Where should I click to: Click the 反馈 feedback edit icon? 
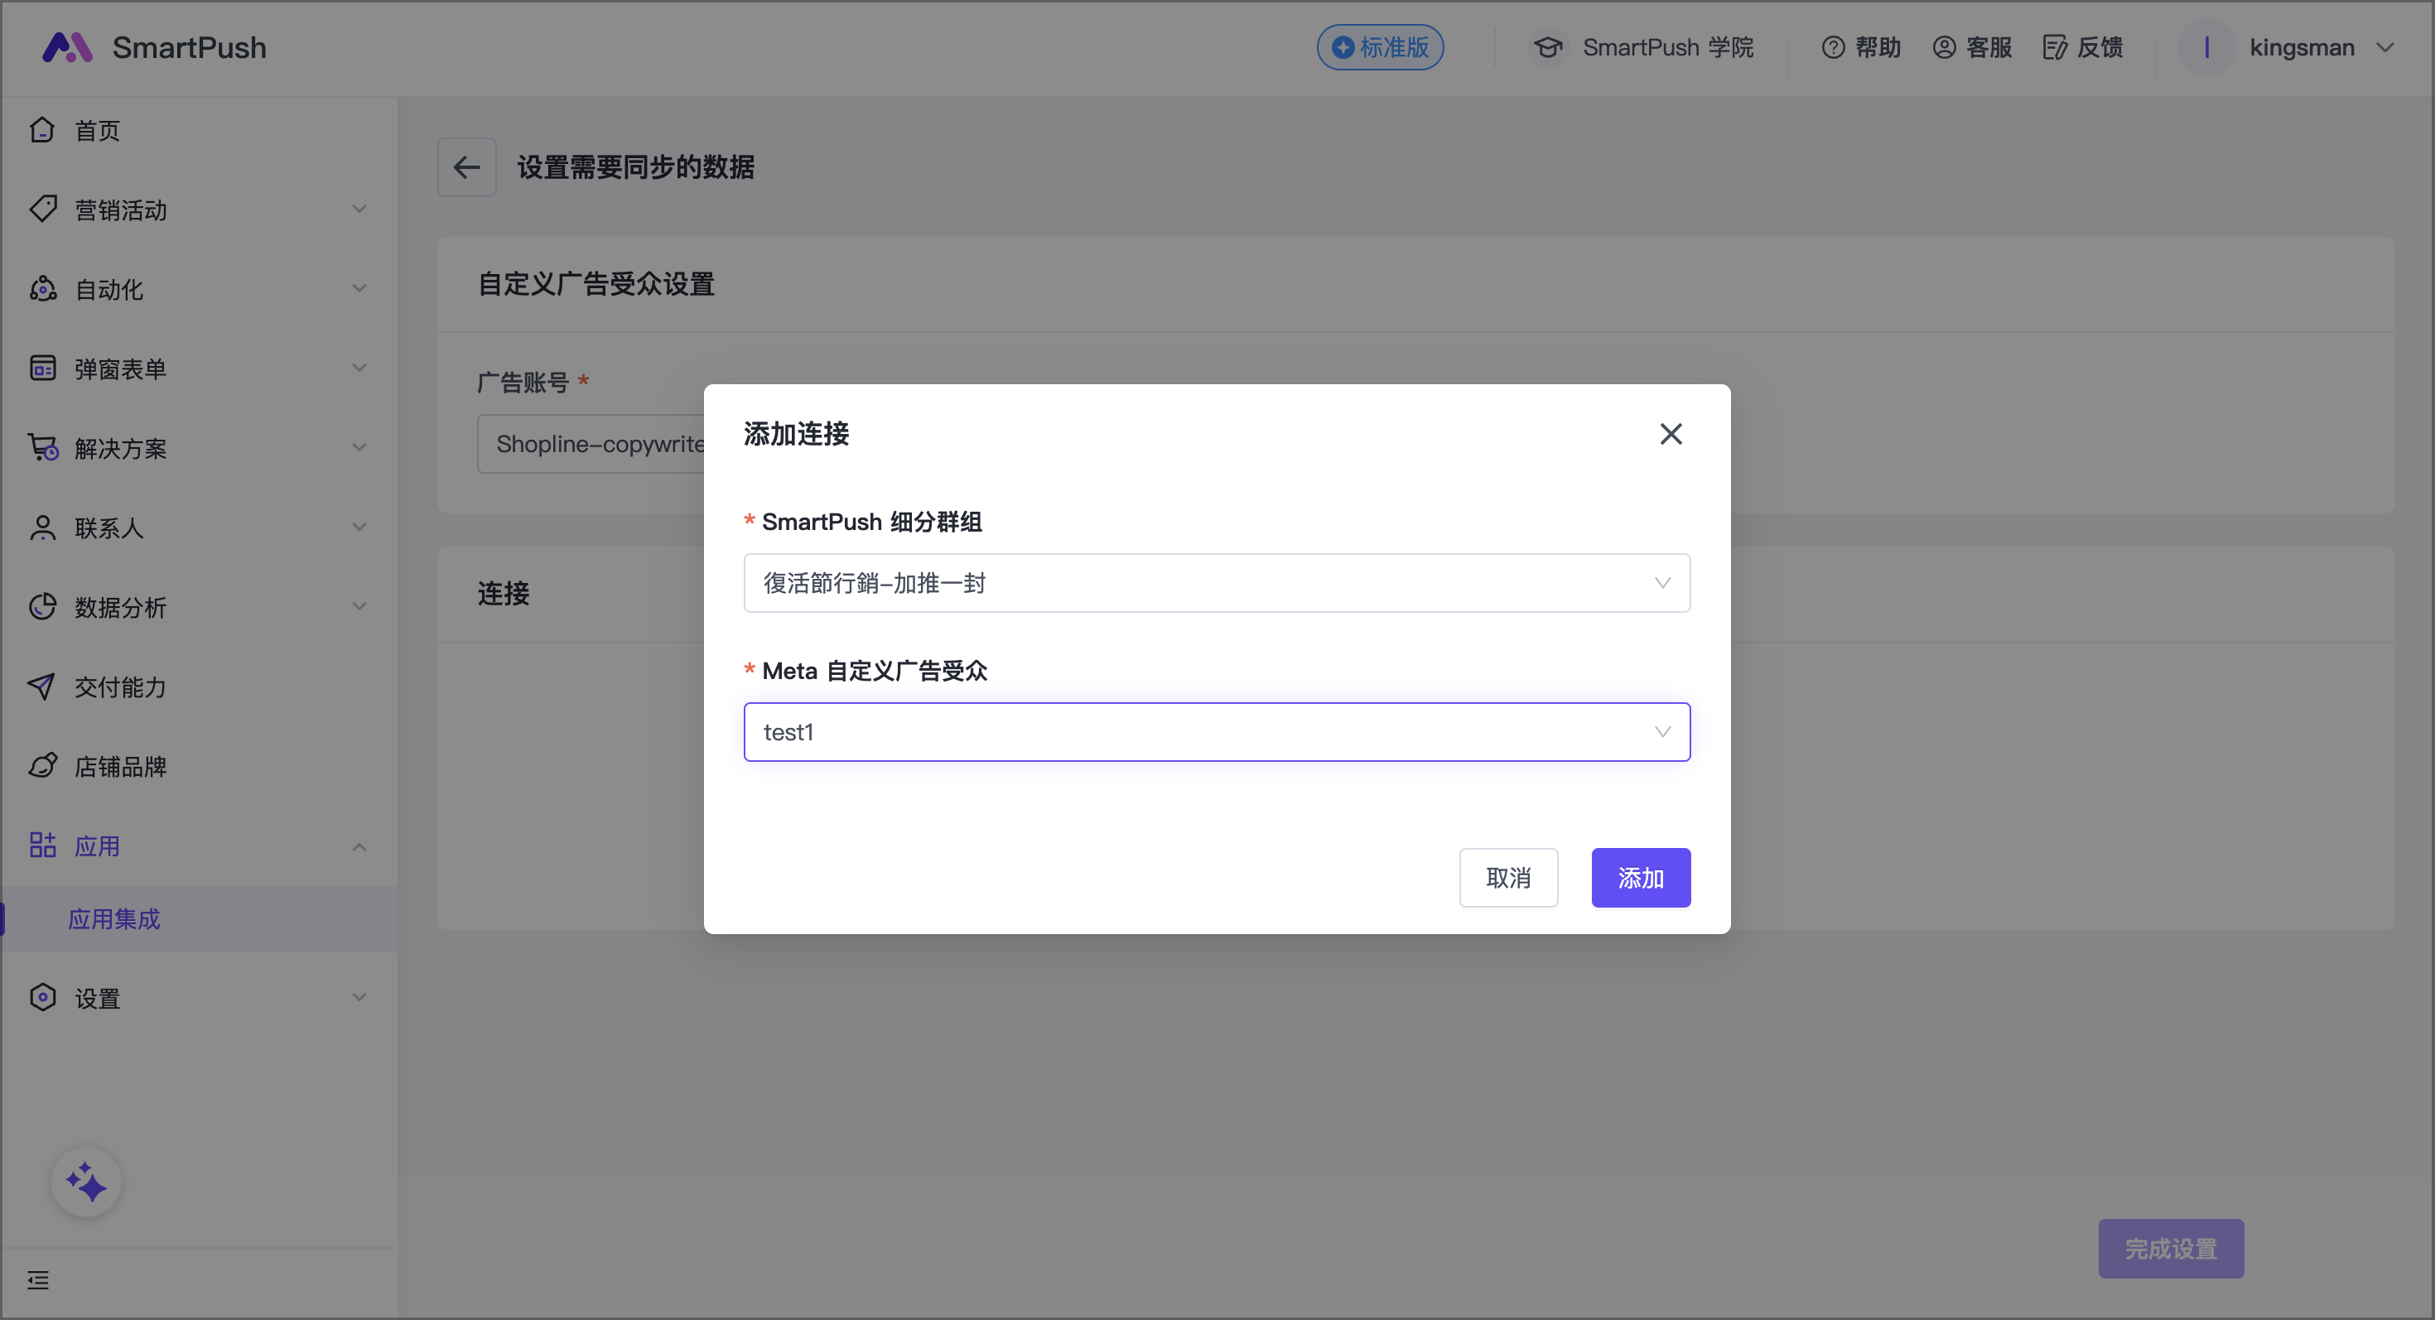[x=2054, y=47]
